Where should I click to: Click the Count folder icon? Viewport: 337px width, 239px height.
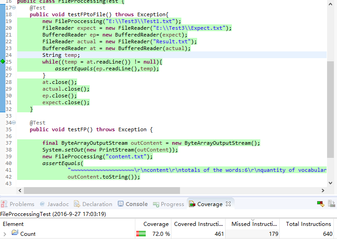tap(15, 233)
